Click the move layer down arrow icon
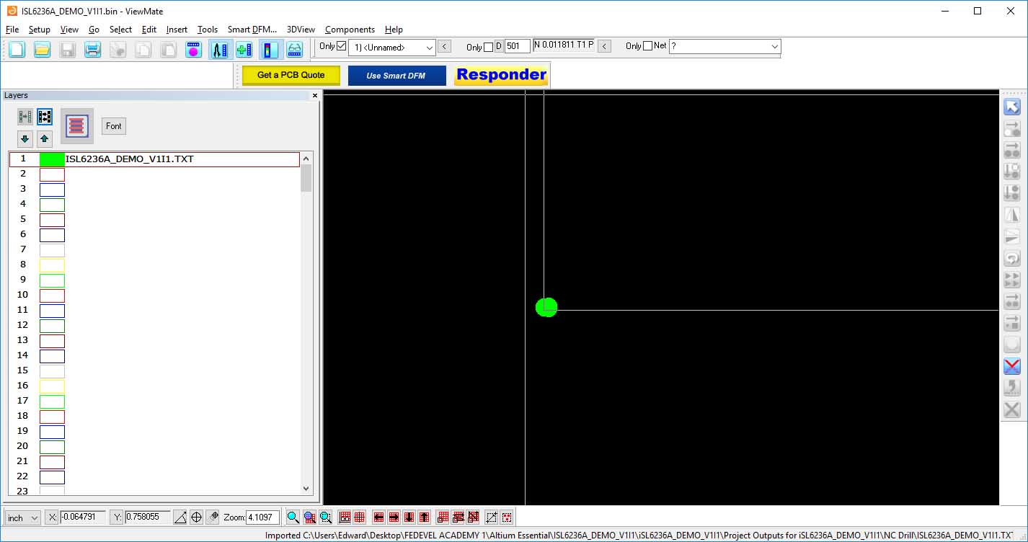Viewport: 1028px width, 542px height. [x=25, y=138]
